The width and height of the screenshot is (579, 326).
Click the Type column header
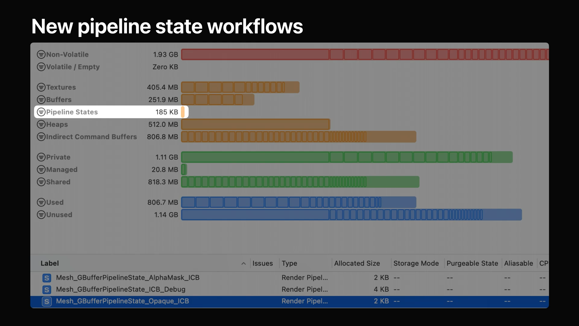289,264
